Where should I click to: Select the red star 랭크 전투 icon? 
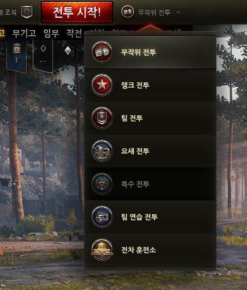pos(102,85)
